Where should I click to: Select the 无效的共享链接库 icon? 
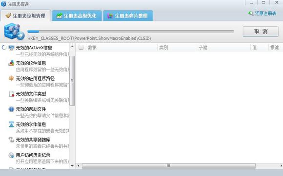[x=11, y=140]
